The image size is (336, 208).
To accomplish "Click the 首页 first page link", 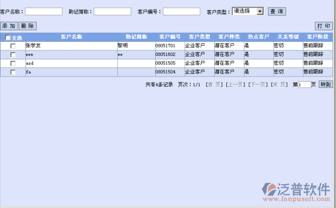I will [214, 85].
